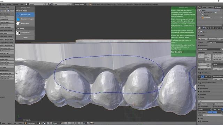Click the viewport shading sphere icon
The image size is (223, 125).
click(40, 123)
